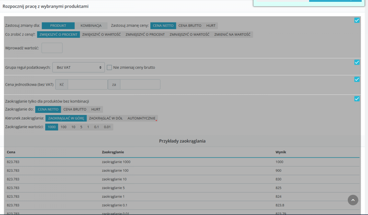The image size is (368, 215).
Task: Click result value 830
Action: (x=278, y=179)
